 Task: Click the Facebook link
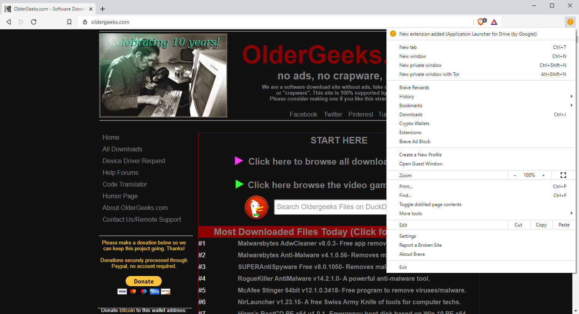pos(303,114)
